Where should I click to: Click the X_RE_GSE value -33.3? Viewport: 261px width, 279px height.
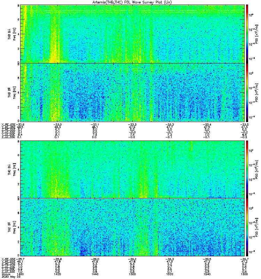click(x=169, y=125)
